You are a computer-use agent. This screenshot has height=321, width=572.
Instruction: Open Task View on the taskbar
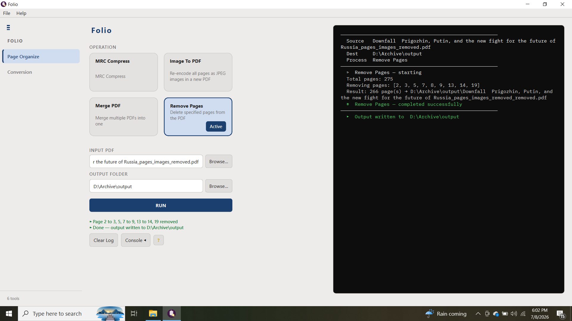click(134, 314)
